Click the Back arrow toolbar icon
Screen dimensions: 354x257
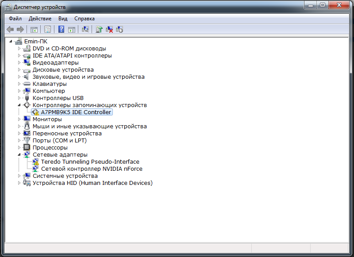pyautogui.click(x=10, y=29)
